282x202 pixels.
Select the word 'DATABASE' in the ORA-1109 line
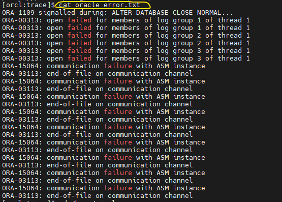pos(152,13)
